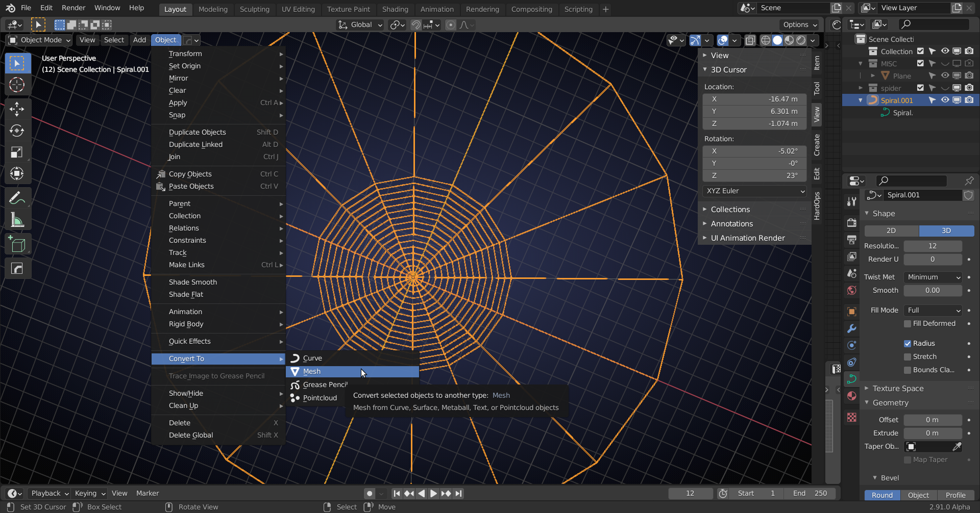This screenshot has height=513, width=980.
Task: Select the Rotate tool
Action: [x=17, y=131]
